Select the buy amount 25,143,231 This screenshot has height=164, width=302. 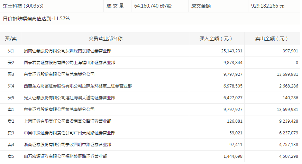(x=232, y=51)
